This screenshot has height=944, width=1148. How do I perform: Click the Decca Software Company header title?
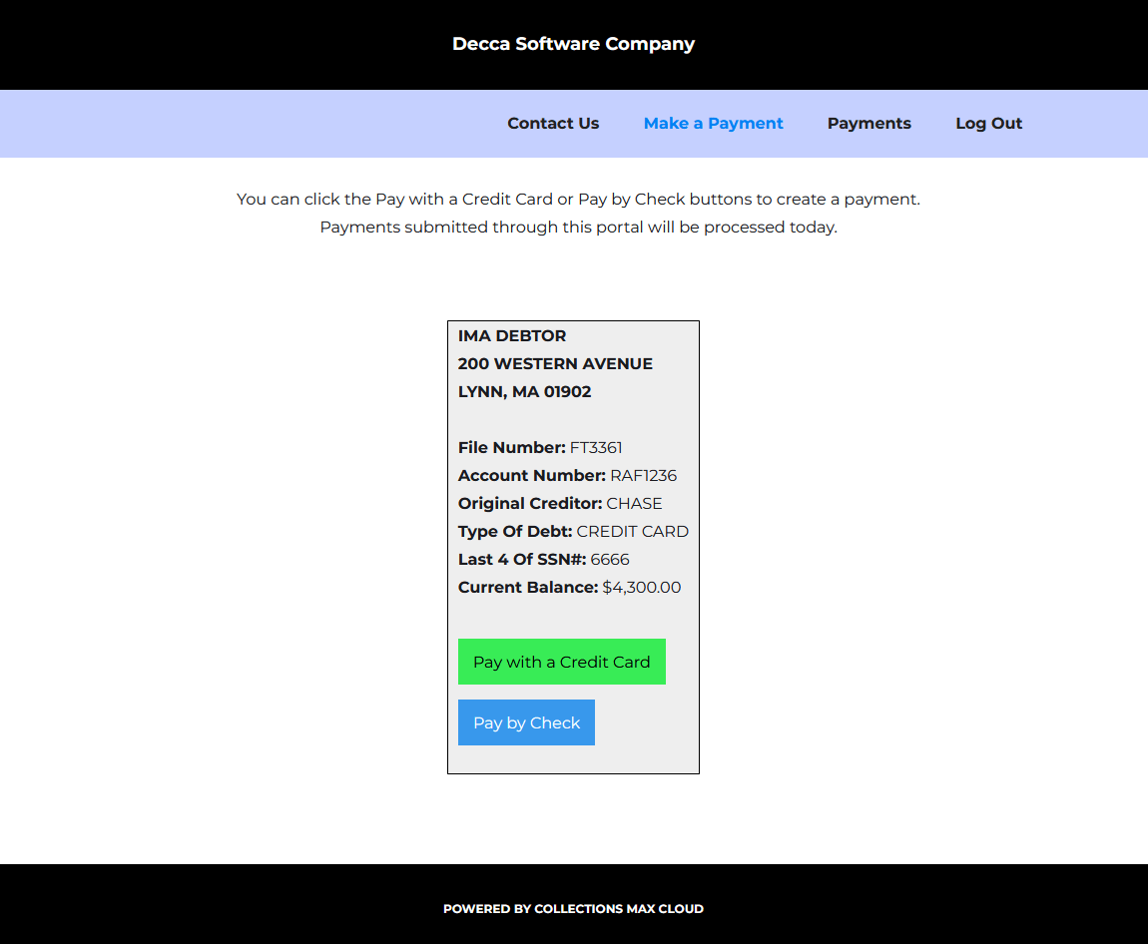pyautogui.click(x=573, y=44)
